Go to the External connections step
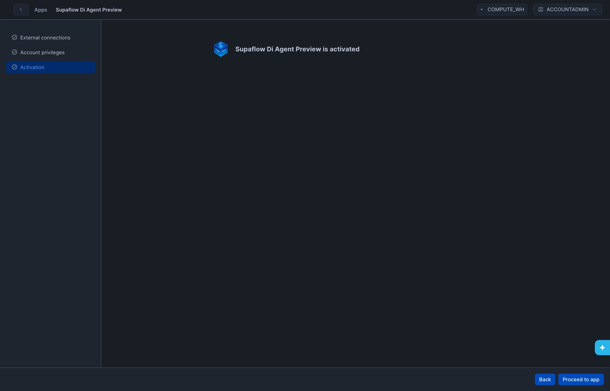Image resolution: width=610 pixels, height=391 pixels. (45, 38)
